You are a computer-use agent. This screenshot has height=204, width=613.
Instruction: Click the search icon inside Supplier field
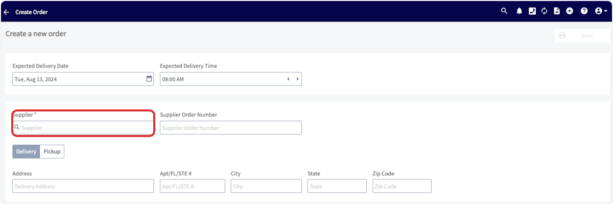pos(17,128)
